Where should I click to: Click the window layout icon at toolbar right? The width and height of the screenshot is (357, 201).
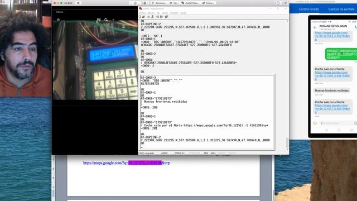click(x=278, y=3)
